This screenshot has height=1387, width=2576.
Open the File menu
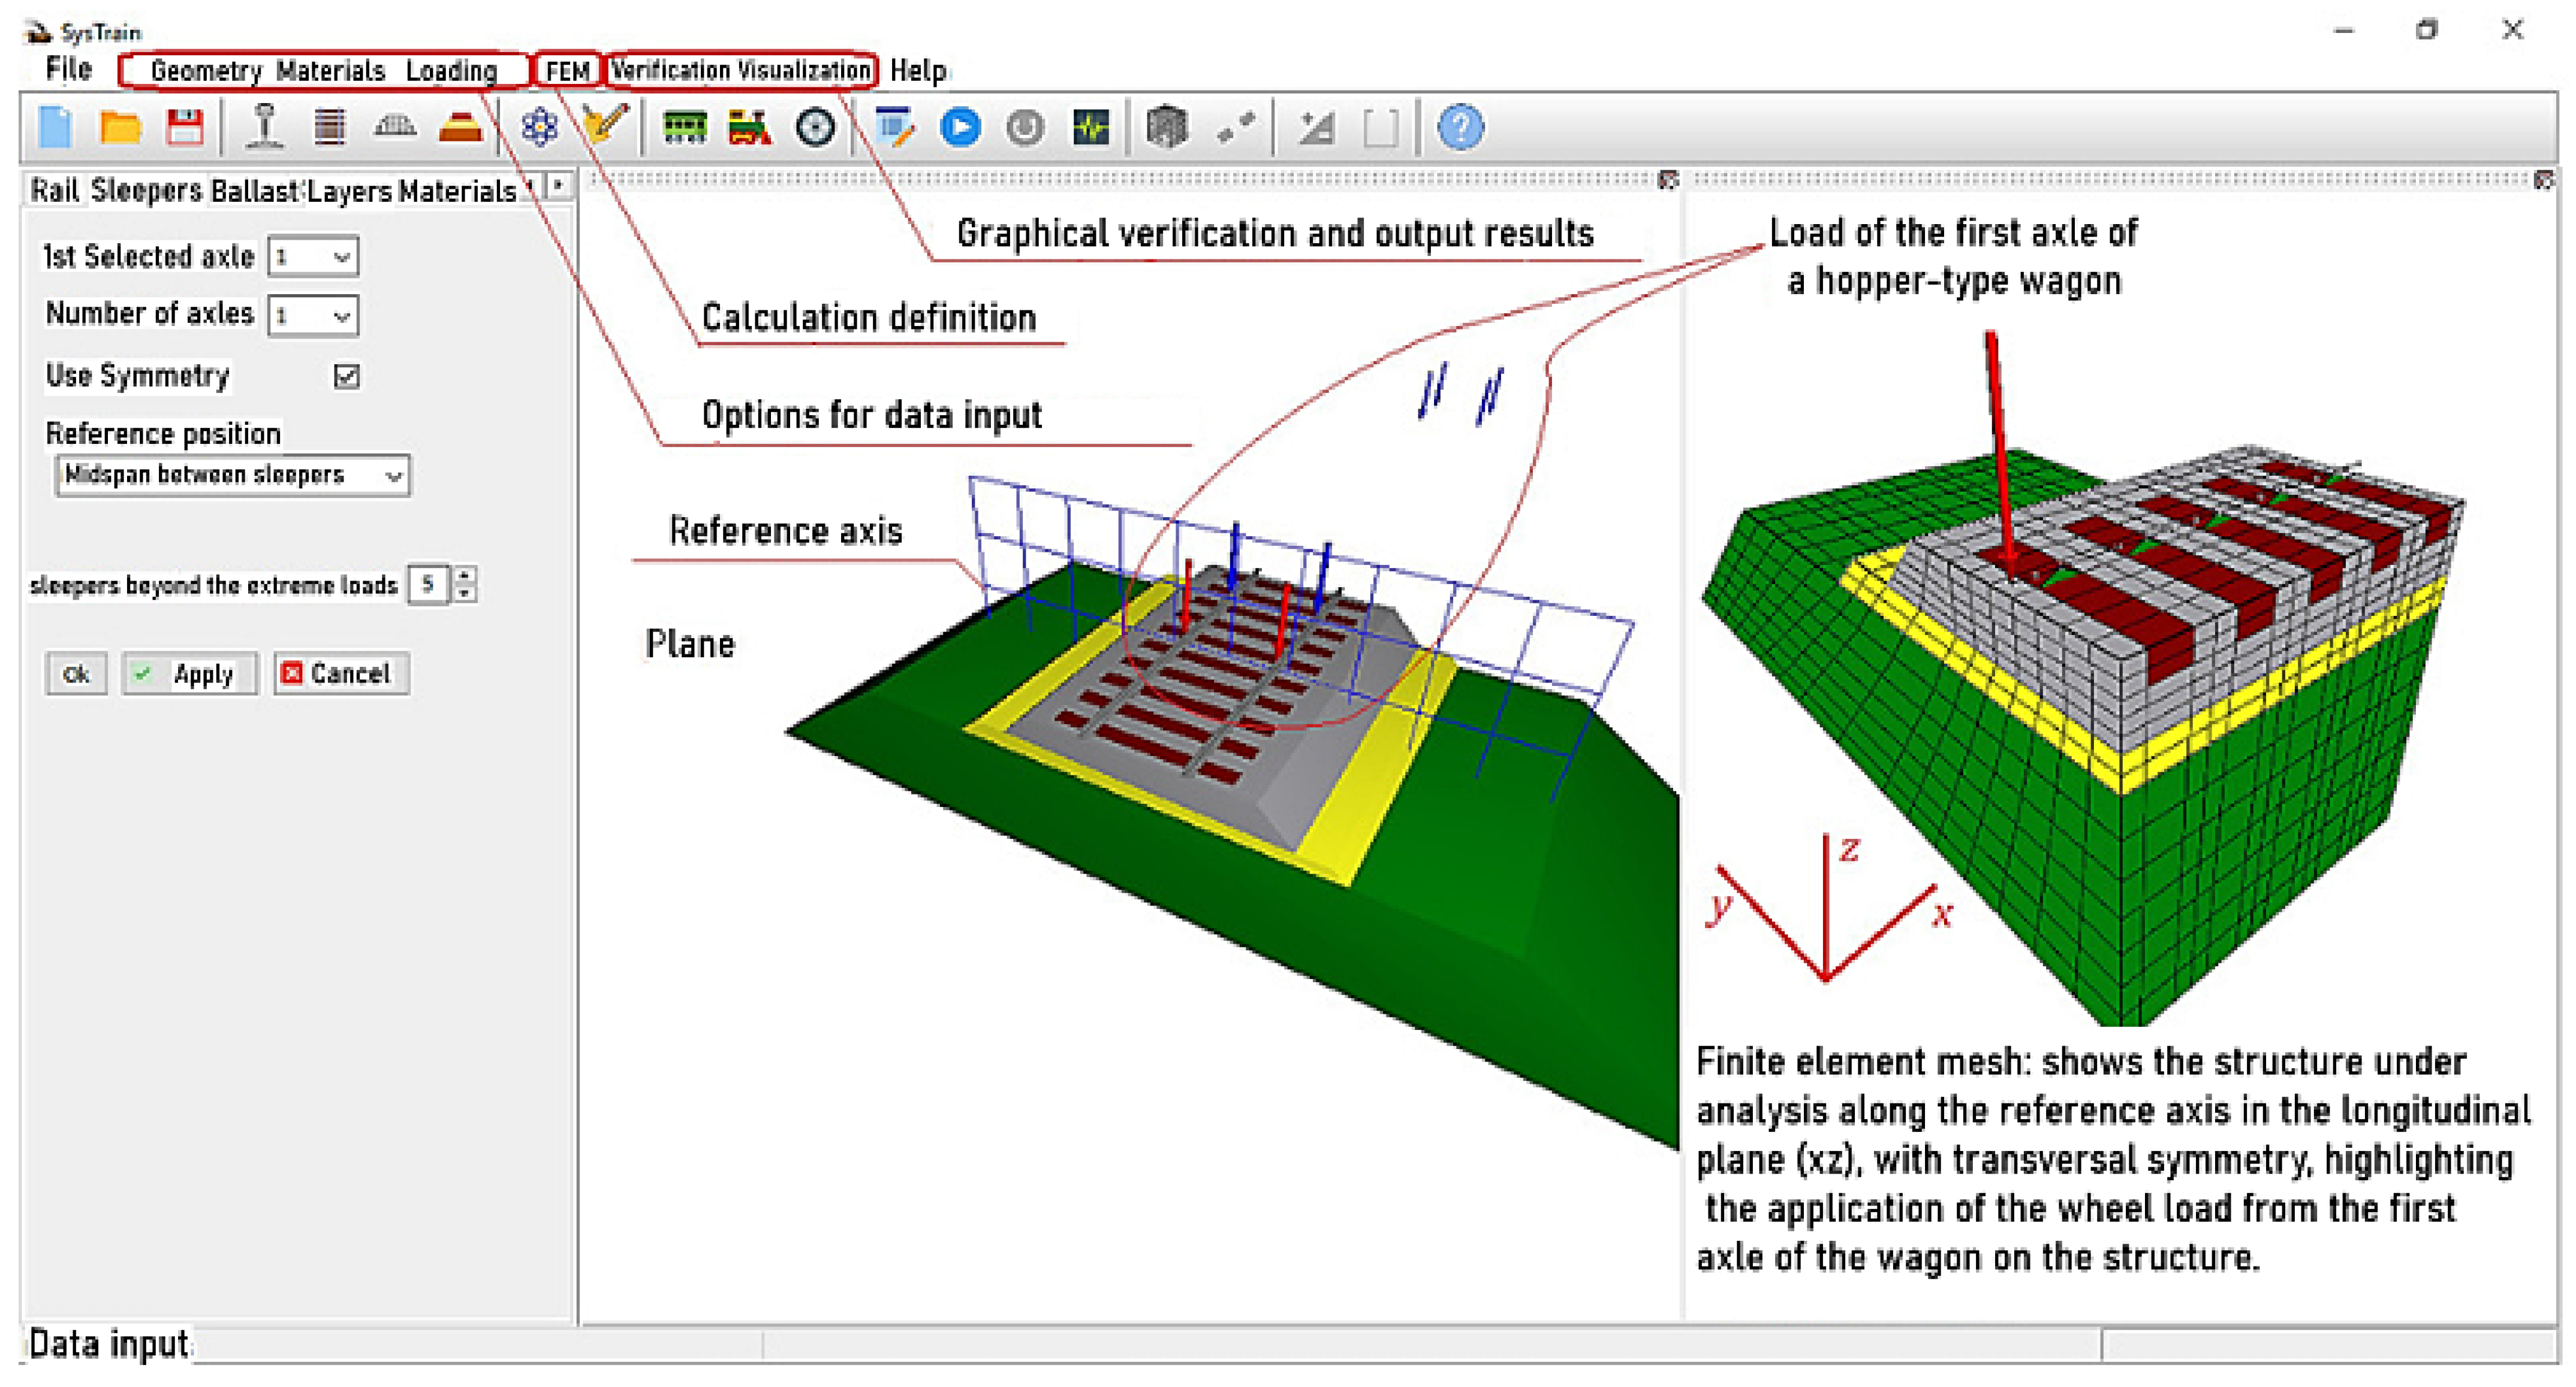(68, 70)
